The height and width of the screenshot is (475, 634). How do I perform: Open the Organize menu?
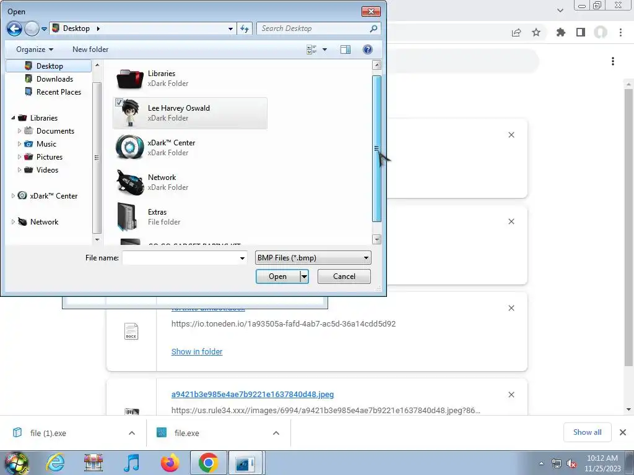coord(35,49)
